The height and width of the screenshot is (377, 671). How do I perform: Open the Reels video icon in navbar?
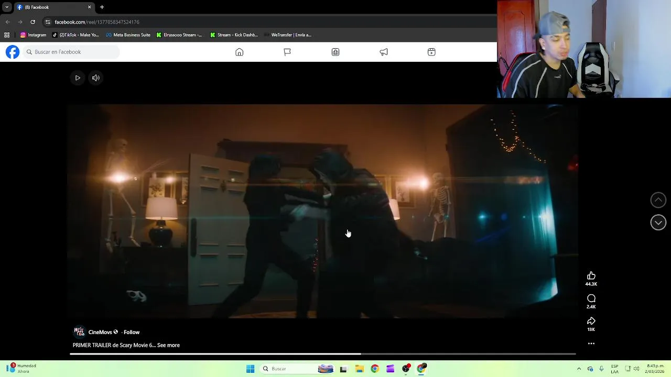click(x=431, y=52)
